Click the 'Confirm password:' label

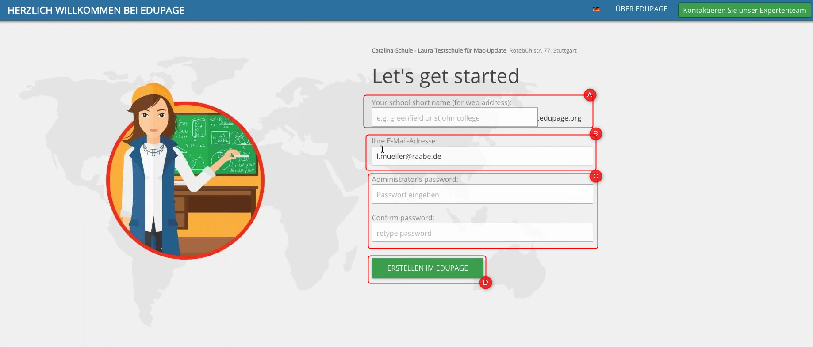[x=403, y=218]
